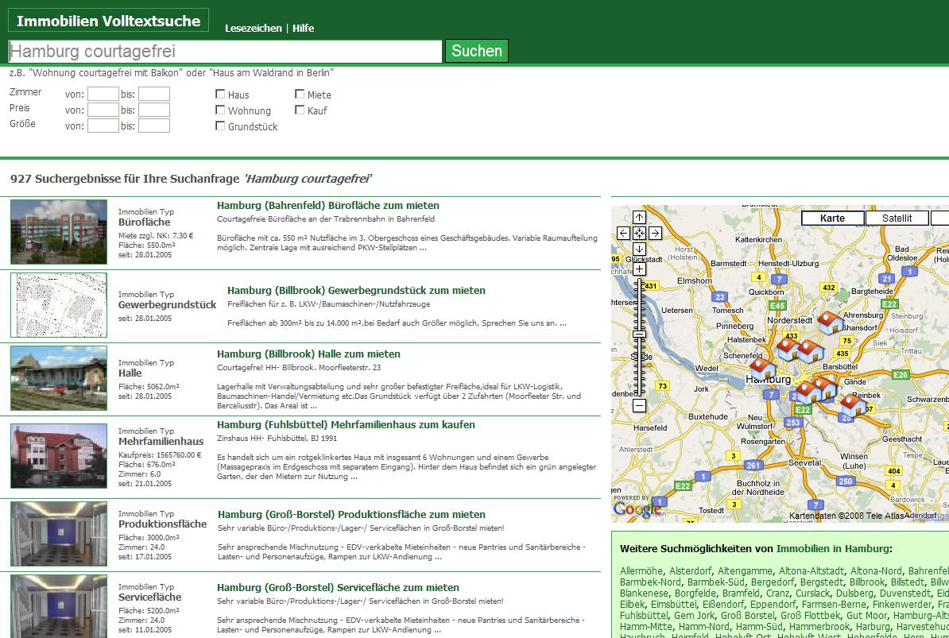Open the Blankenese district link
The image size is (949, 638).
(x=644, y=594)
